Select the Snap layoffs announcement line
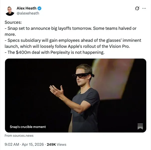The height and width of the screenshot is (150, 151). pos(71,31)
